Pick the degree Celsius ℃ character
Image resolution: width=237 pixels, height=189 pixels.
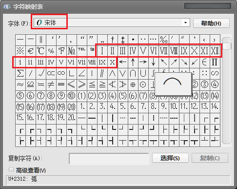(x=41, y=51)
